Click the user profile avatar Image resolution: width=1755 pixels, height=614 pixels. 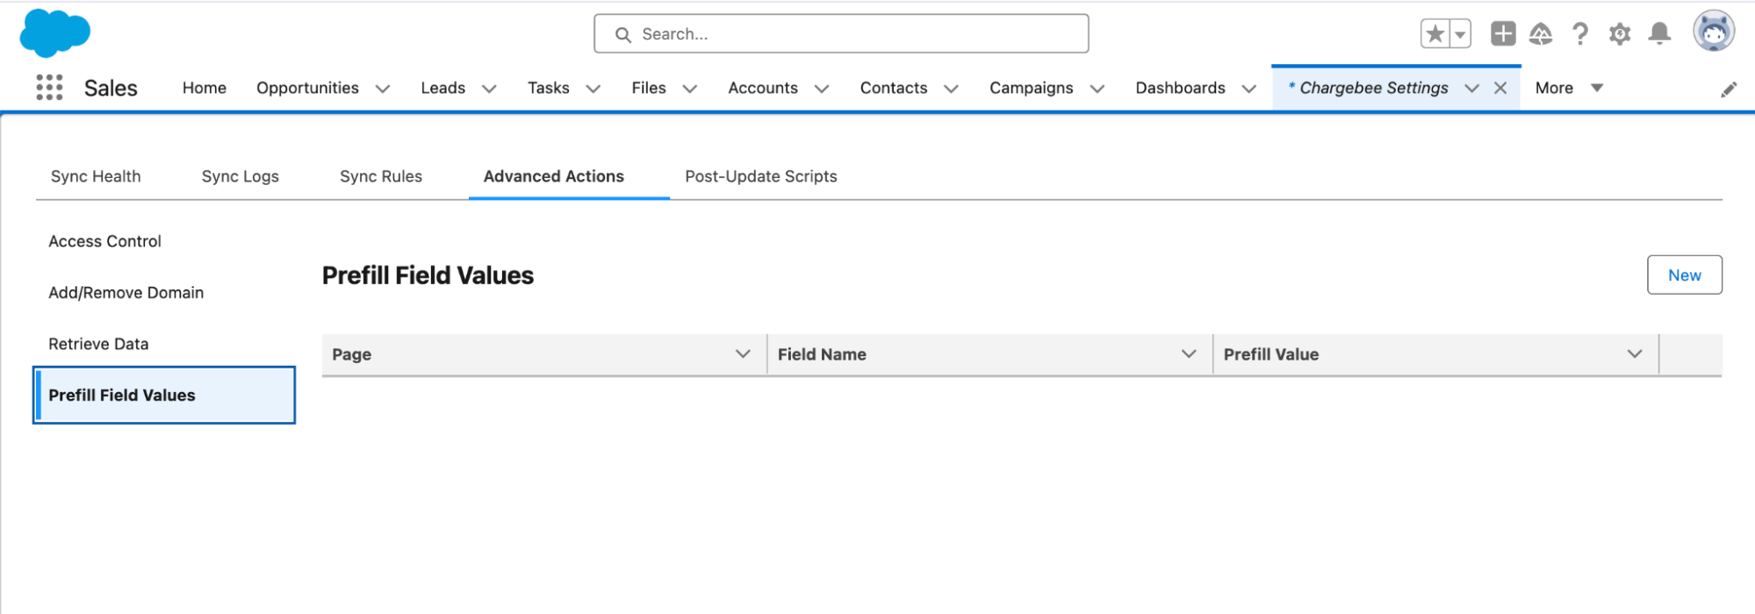tap(1713, 32)
